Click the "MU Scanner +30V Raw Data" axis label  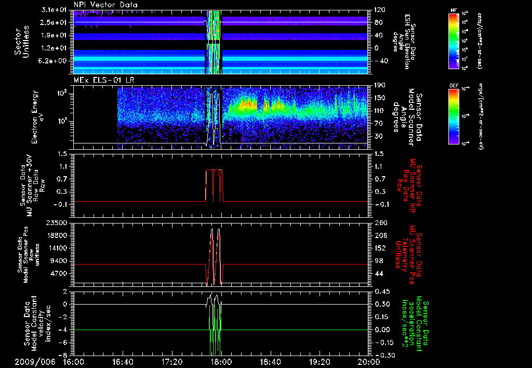click(33, 186)
